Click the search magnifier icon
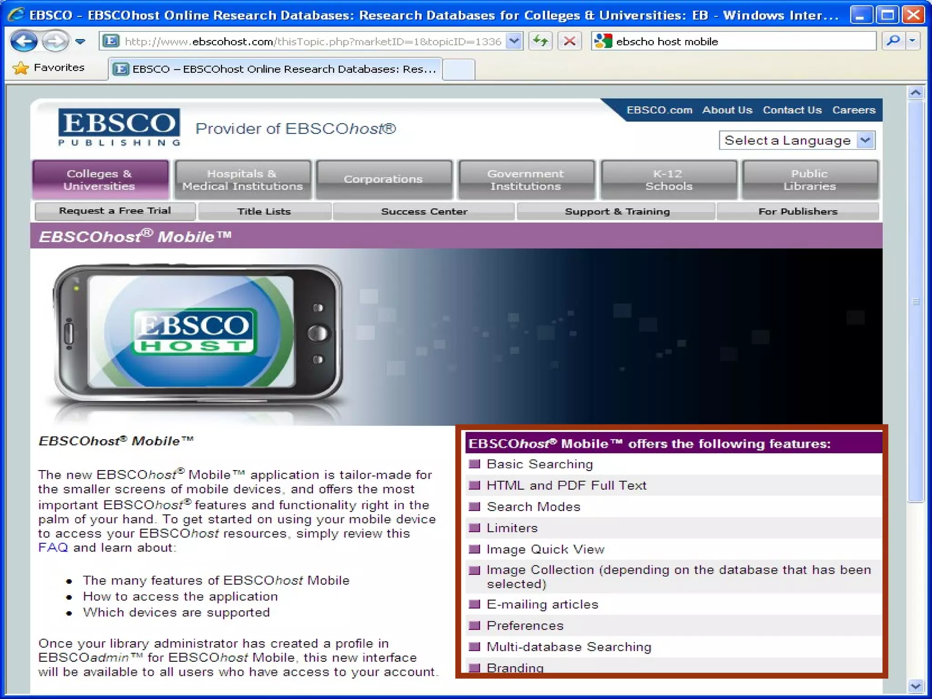 [x=893, y=41]
